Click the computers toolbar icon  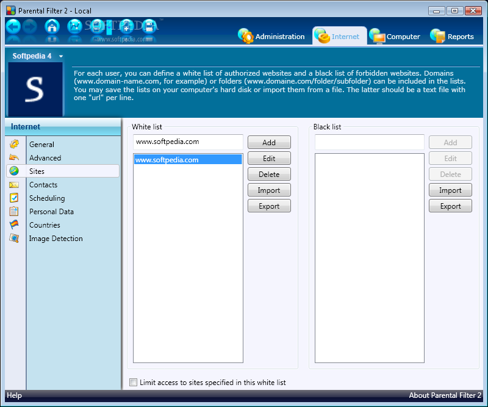[97, 27]
